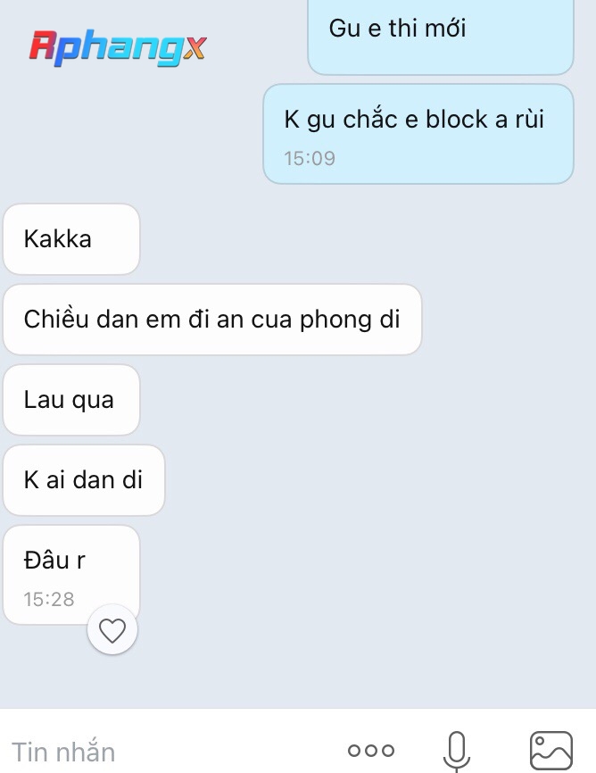Focus the Tin nhắn message field
The image size is (596, 773).
pyautogui.click(x=168, y=752)
